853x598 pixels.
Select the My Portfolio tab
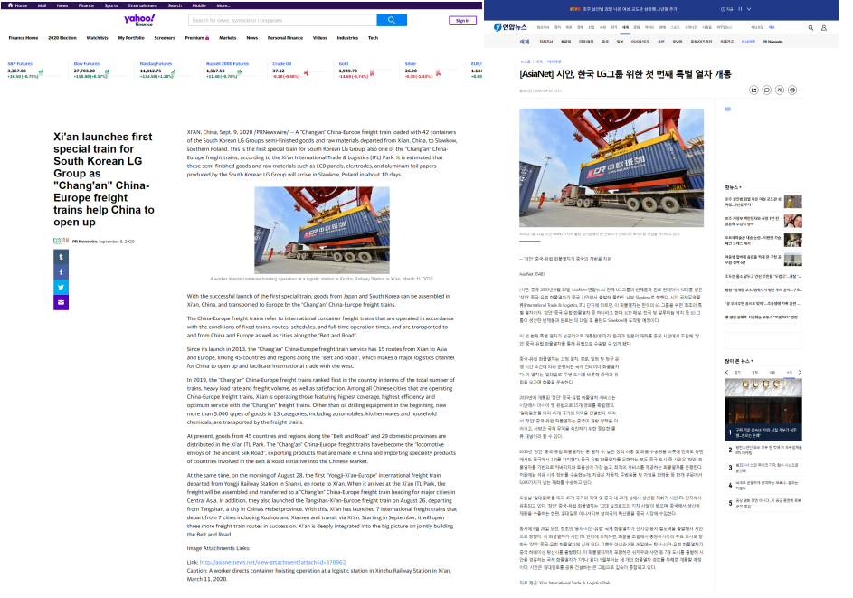click(x=132, y=38)
